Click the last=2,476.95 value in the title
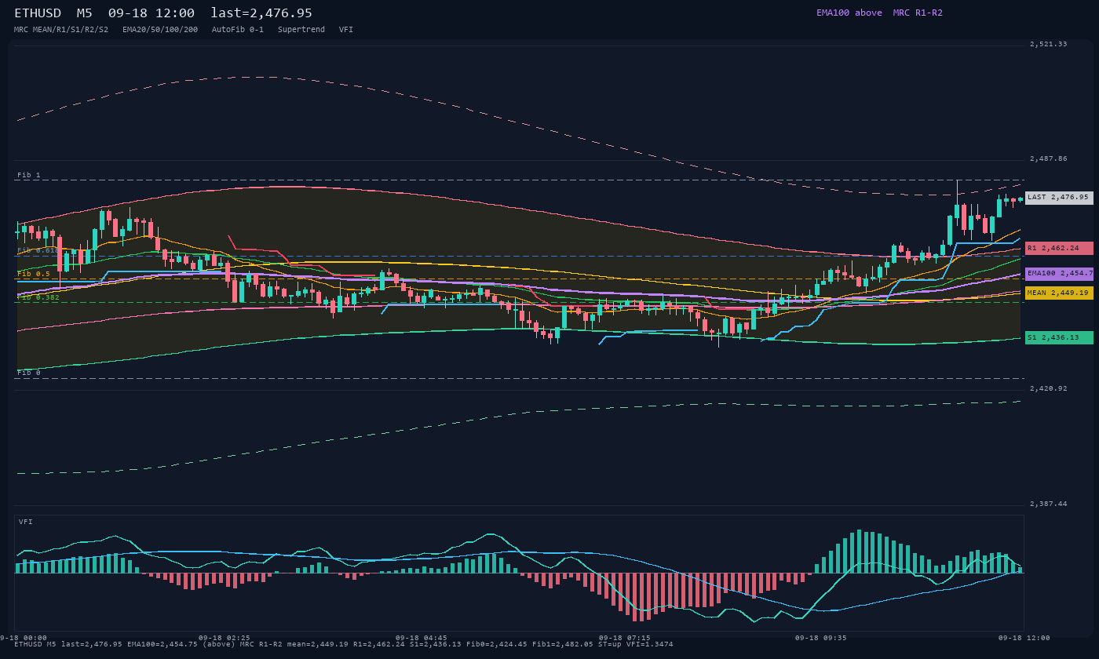The image size is (1099, 659). (x=261, y=13)
